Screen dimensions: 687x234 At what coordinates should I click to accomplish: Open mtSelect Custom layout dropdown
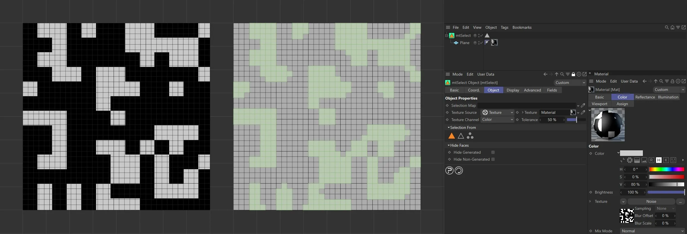(x=570, y=83)
